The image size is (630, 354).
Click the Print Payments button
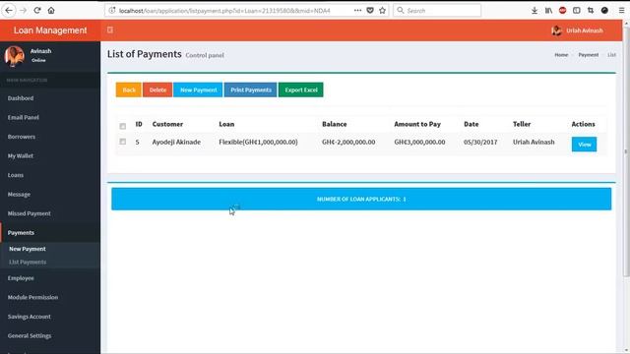click(x=251, y=89)
